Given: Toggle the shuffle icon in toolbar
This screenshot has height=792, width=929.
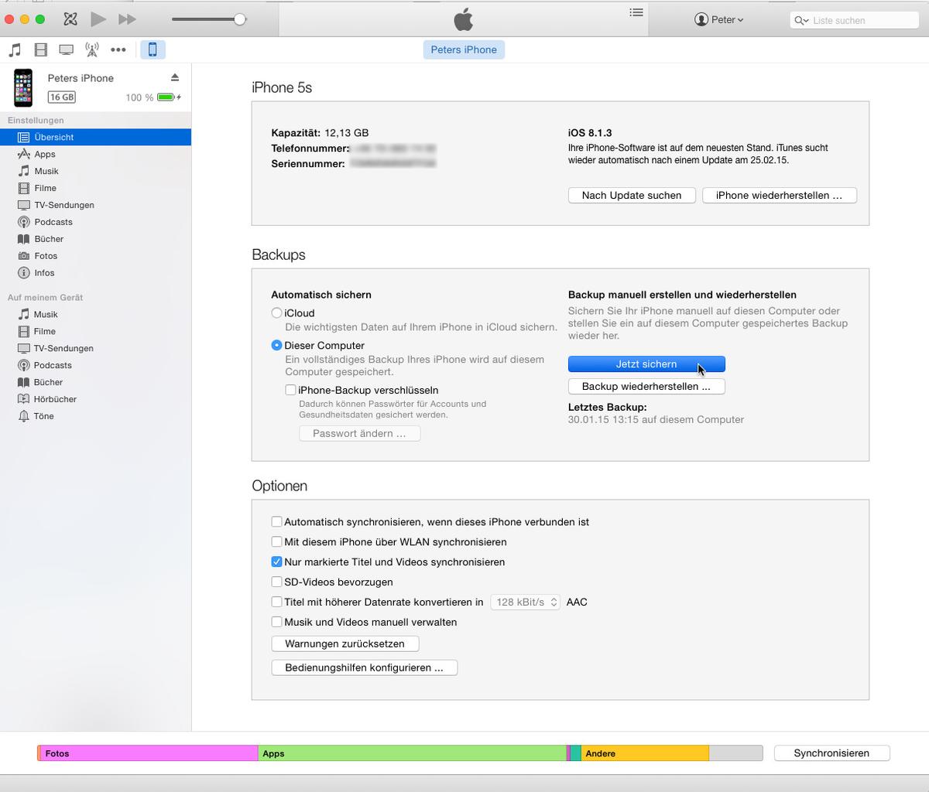Looking at the screenshot, I should pyautogui.click(x=70, y=19).
